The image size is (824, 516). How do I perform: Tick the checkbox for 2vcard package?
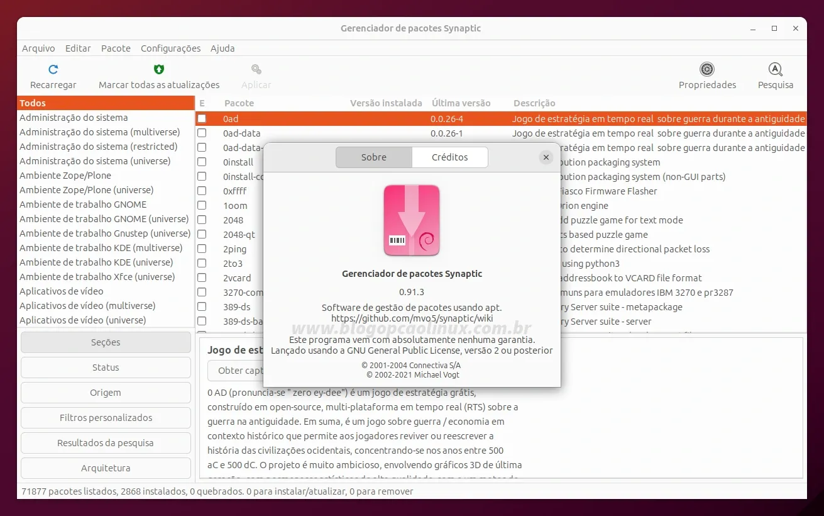click(x=202, y=278)
